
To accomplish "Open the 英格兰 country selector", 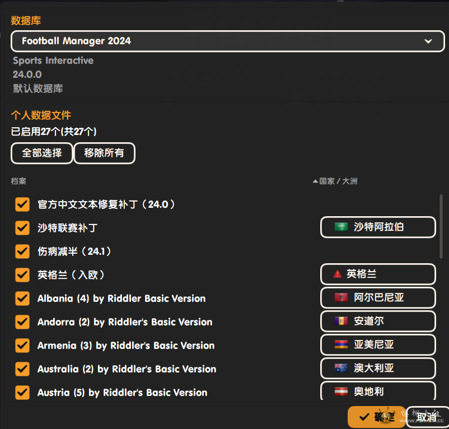I will [378, 274].
